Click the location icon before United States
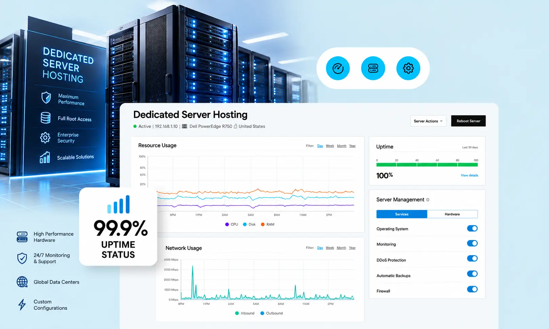The width and height of the screenshot is (549, 329). point(236,126)
